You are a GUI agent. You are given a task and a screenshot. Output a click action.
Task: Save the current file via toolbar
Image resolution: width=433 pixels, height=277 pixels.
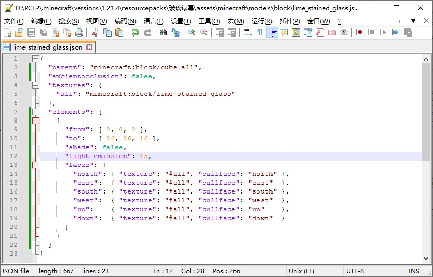pos(31,33)
